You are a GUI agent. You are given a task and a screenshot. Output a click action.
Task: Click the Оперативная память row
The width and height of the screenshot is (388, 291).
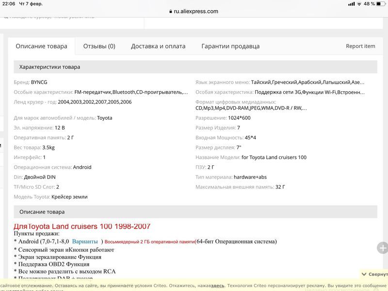click(x=44, y=138)
